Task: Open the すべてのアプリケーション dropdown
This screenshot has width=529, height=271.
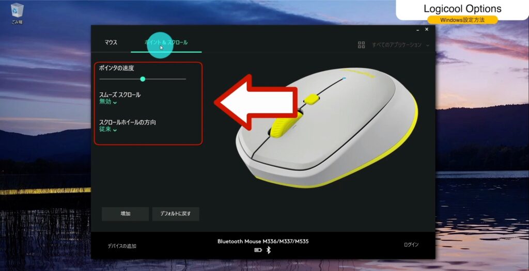Action: [400, 45]
